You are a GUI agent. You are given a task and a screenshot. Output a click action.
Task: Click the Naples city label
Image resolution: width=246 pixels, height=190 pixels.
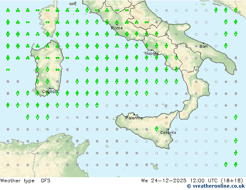pyautogui.click(x=152, y=54)
